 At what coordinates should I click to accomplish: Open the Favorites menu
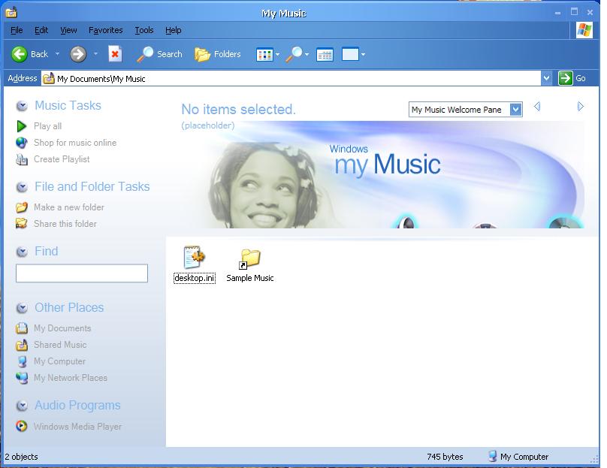coord(106,30)
